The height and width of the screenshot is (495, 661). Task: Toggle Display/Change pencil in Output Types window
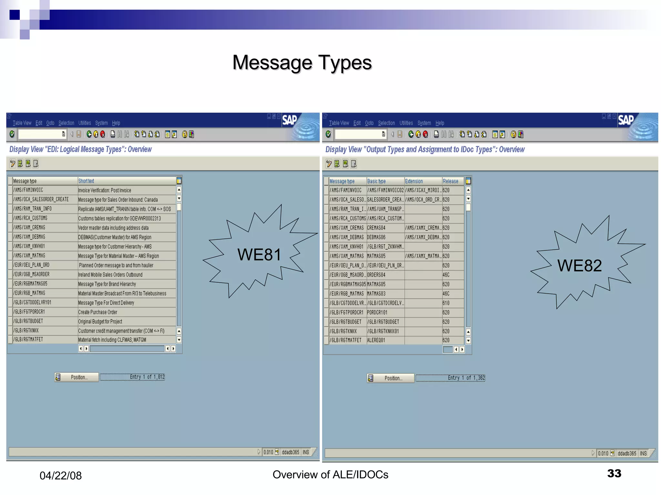[329, 164]
